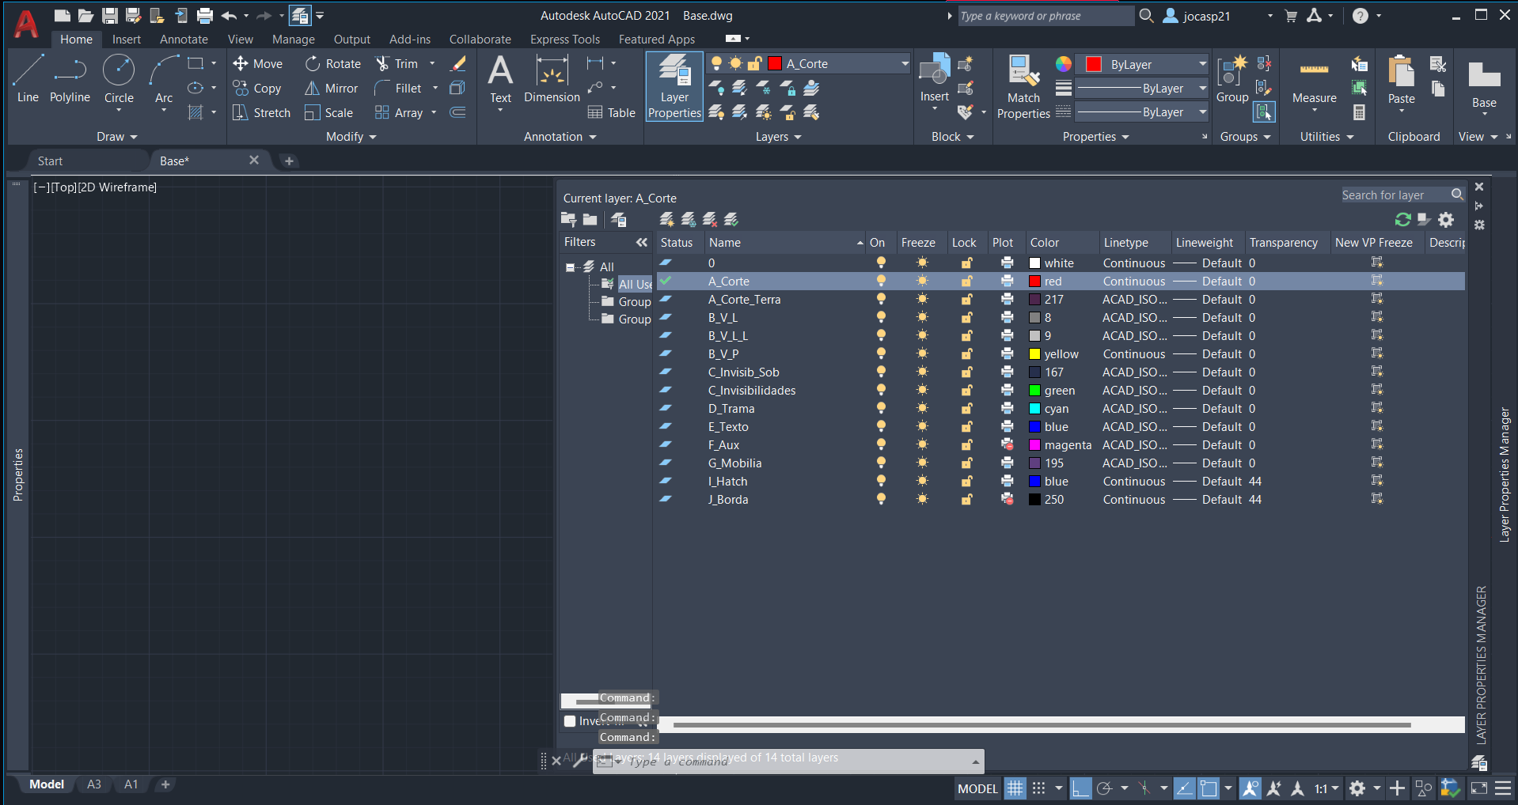This screenshot has width=1518, height=805.
Task: Select the Circle tool
Action: coord(119,79)
